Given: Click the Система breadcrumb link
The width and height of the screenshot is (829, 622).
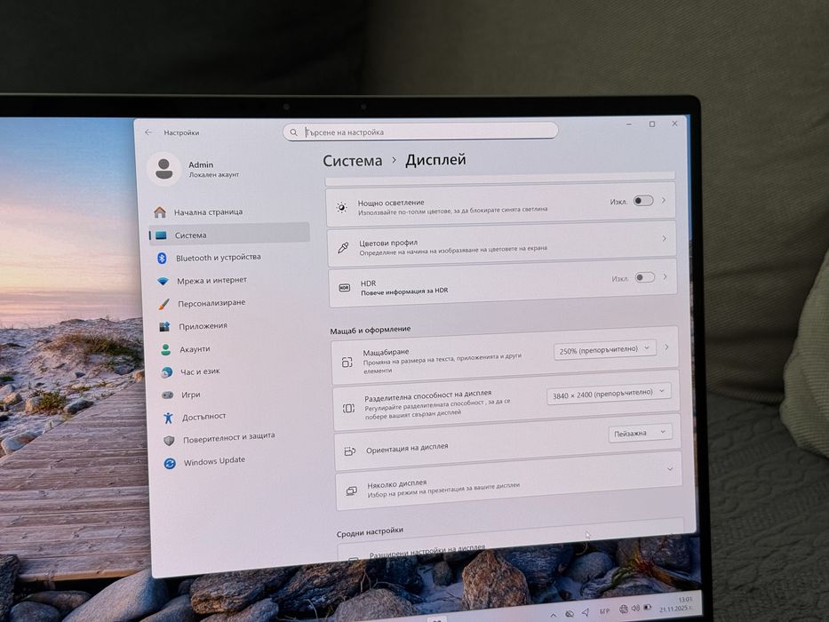Looking at the screenshot, I should coord(352,161).
